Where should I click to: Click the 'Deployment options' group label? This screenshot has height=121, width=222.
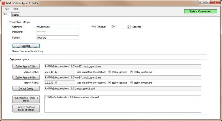19,60
